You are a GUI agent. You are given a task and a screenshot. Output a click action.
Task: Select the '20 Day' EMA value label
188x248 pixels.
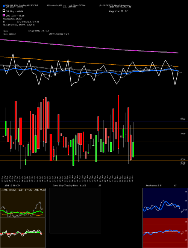click(14, 7)
